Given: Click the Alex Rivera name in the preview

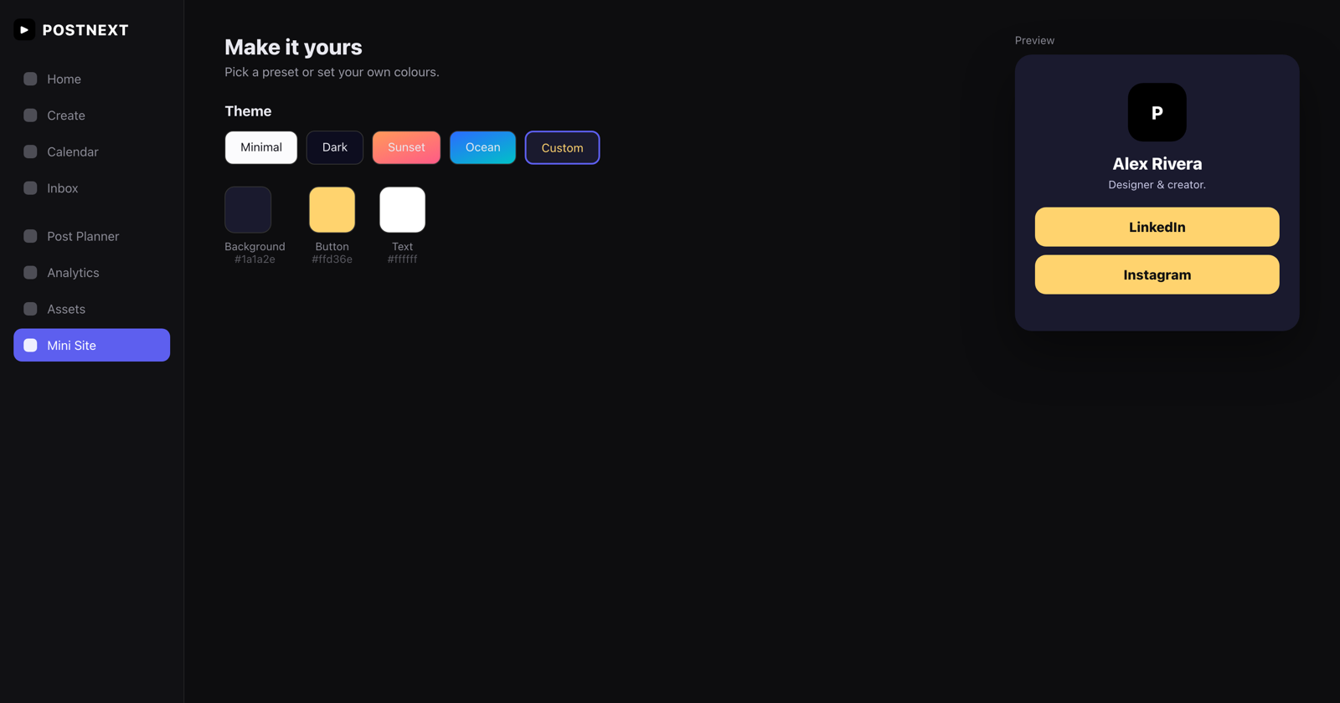Looking at the screenshot, I should 1157,164.
